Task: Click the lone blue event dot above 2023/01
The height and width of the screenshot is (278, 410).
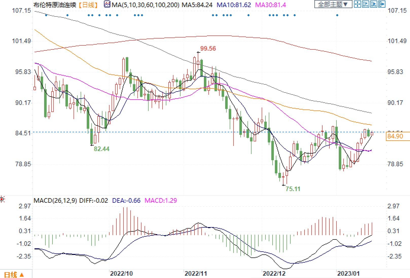Action: pyautogui.click(x=337, y=15)
